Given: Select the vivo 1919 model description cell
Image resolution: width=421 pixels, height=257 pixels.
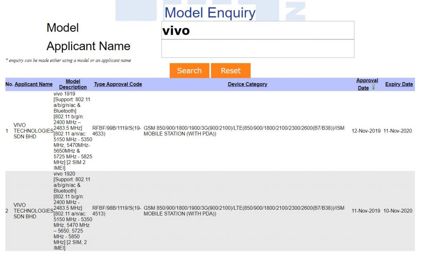Looking at the screenshot, I should (x=73, y=131).
